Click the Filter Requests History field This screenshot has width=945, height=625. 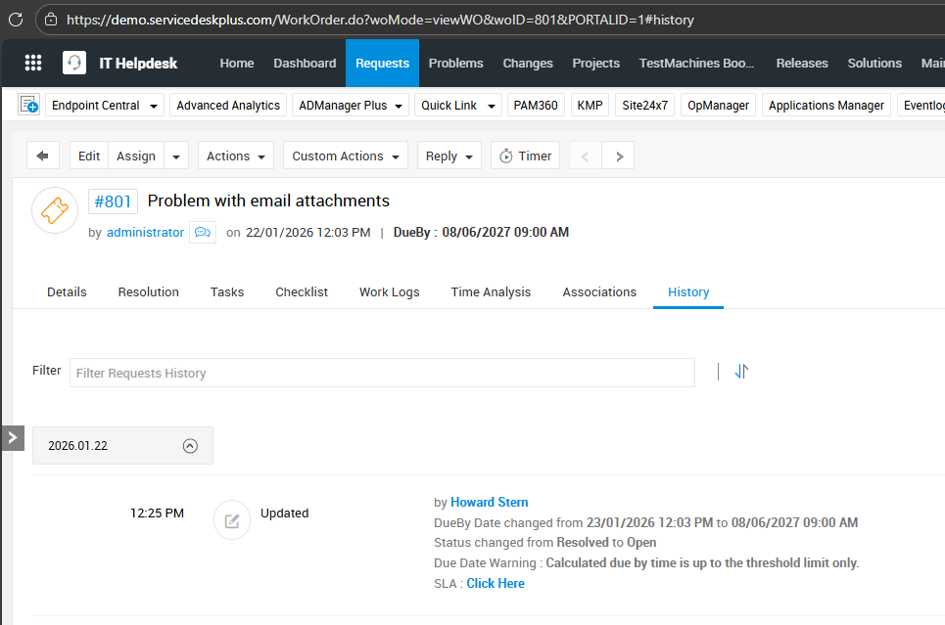[382, 373]
